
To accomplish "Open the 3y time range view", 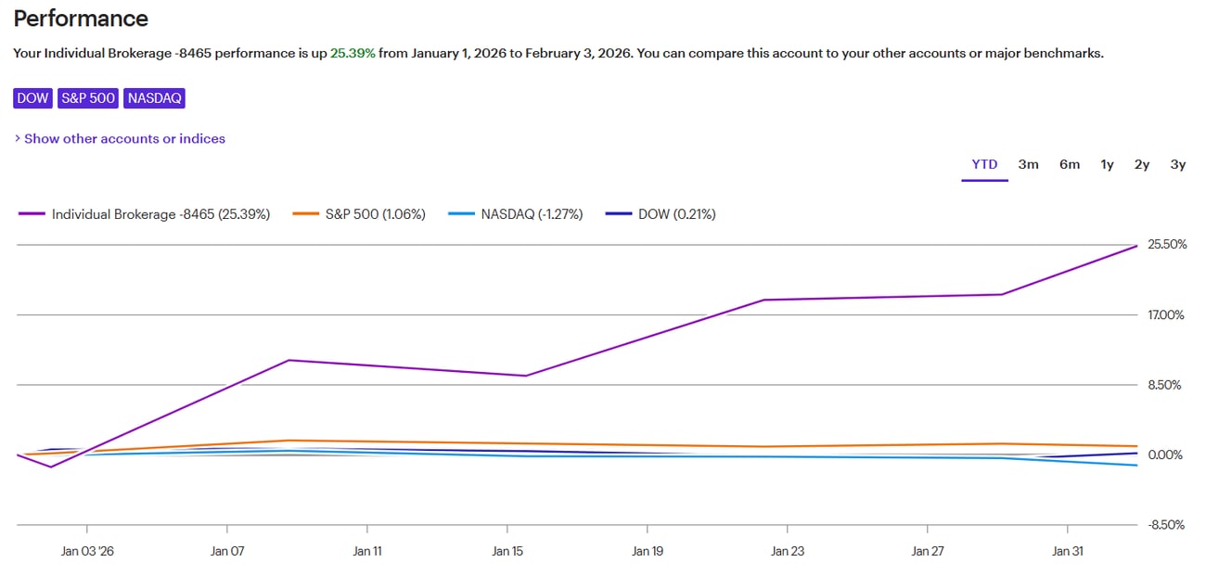I will click(1178, 165).
